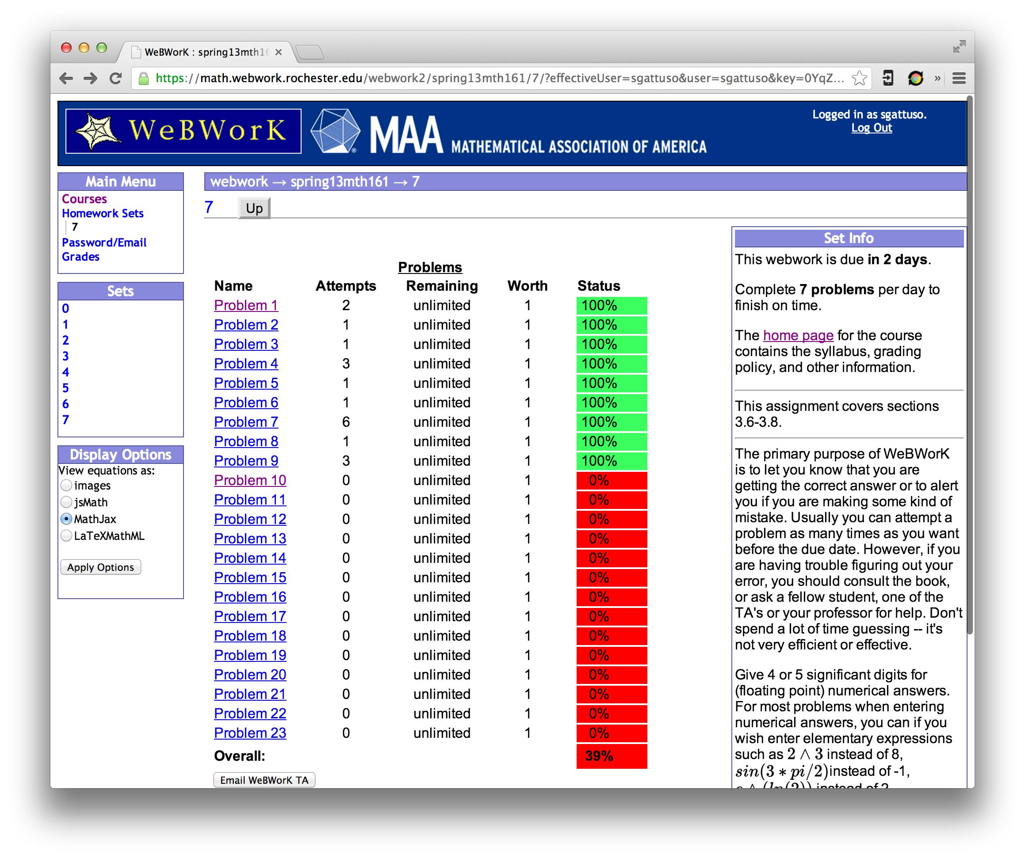Click Problem 1's green 100% status
The width and height of the screenshot is (1025, 858).
click(612, 306)
